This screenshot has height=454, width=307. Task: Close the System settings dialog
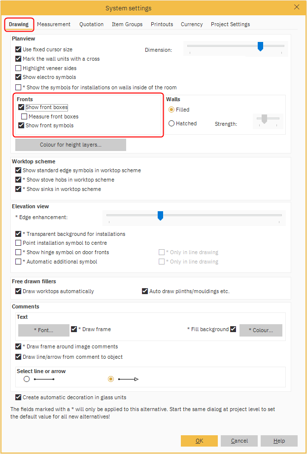[x=296, y=7]
